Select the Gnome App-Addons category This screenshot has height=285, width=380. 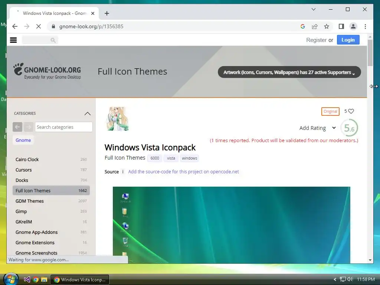[x=51, y=232]
